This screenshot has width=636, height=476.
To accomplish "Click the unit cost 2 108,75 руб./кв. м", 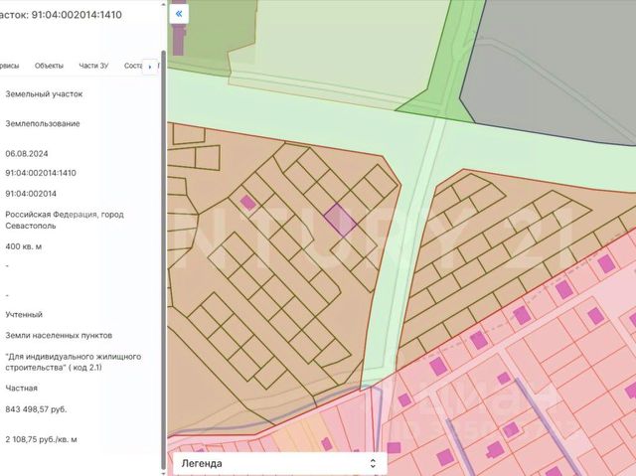I will 41,439.
